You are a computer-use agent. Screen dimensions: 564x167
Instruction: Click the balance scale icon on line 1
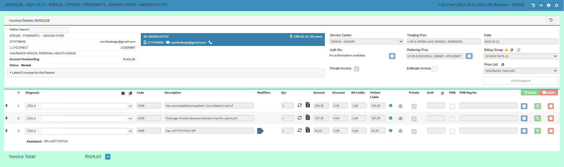tap(400, 106)
